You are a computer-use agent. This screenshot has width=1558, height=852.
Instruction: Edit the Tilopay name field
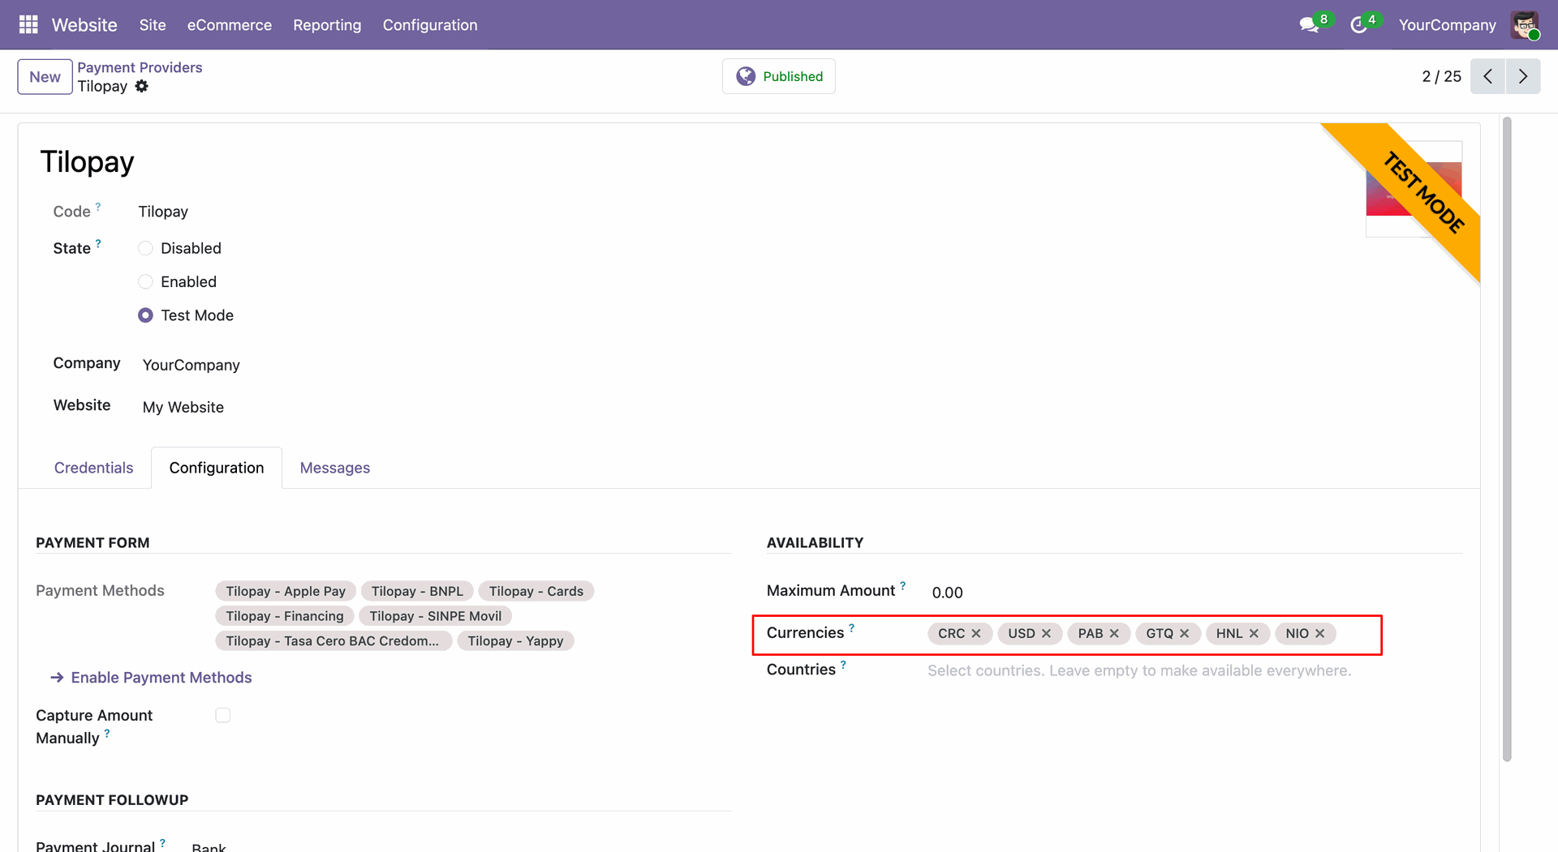[87, 162]
